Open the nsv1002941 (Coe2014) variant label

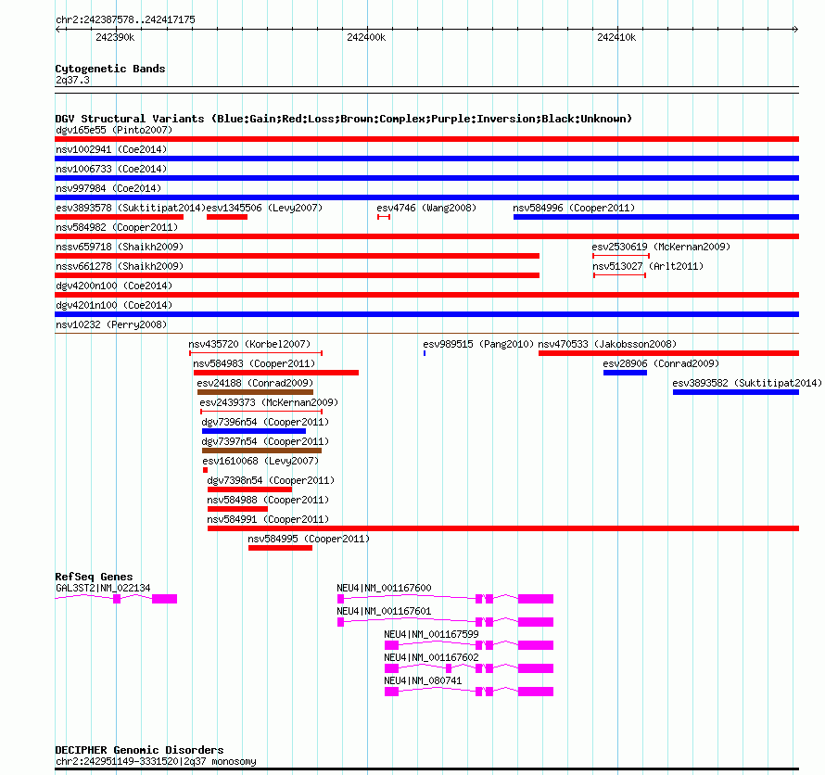pos(111,149)
